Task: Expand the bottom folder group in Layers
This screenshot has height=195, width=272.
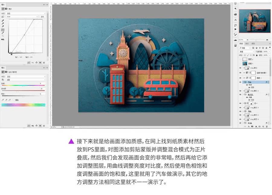Action: [243, 123]
